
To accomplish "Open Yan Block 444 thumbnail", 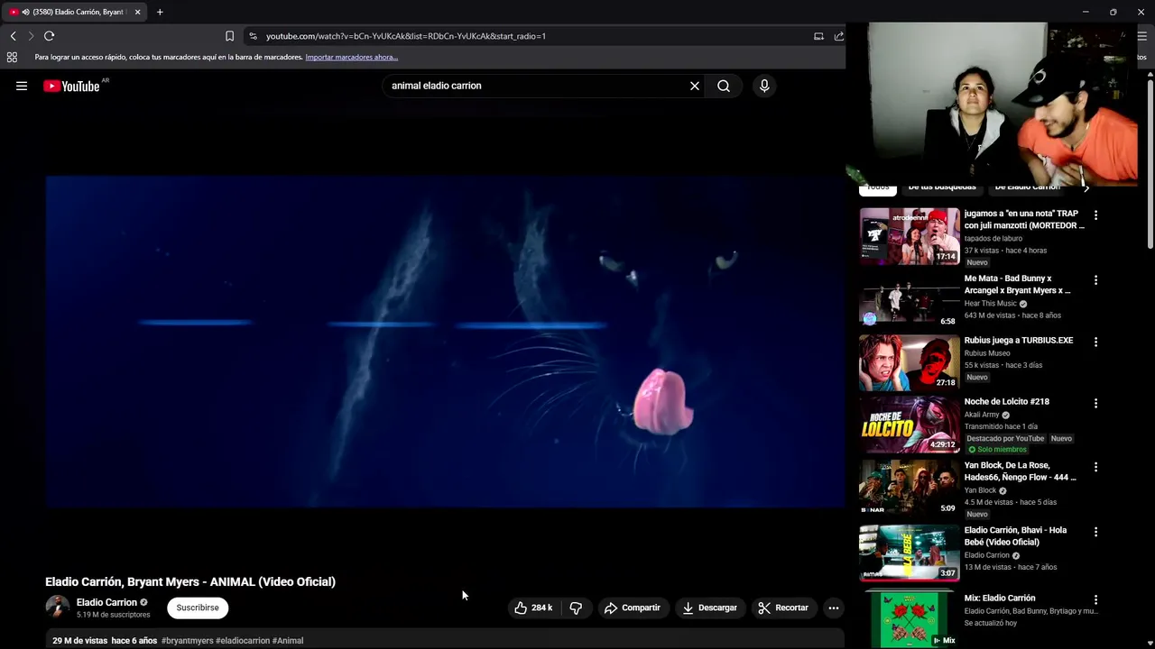I will (x=910, y=488).
